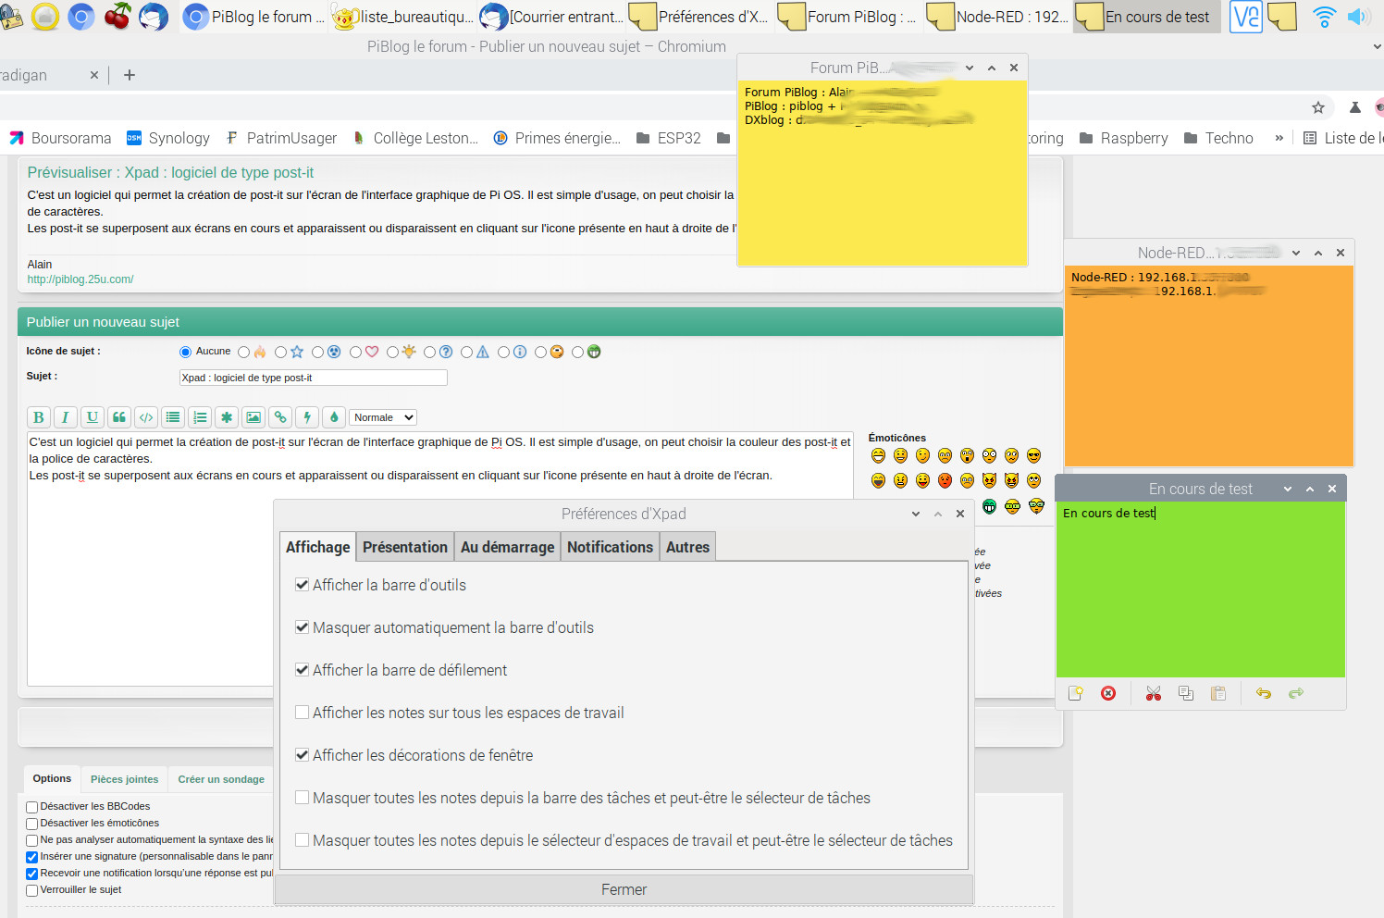1384x918 pixels.
Task: Insert a quote block in editor
Action: (119, 417)
